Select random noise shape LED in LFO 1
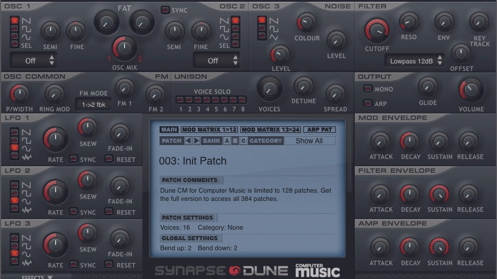 tap(15, 155)
